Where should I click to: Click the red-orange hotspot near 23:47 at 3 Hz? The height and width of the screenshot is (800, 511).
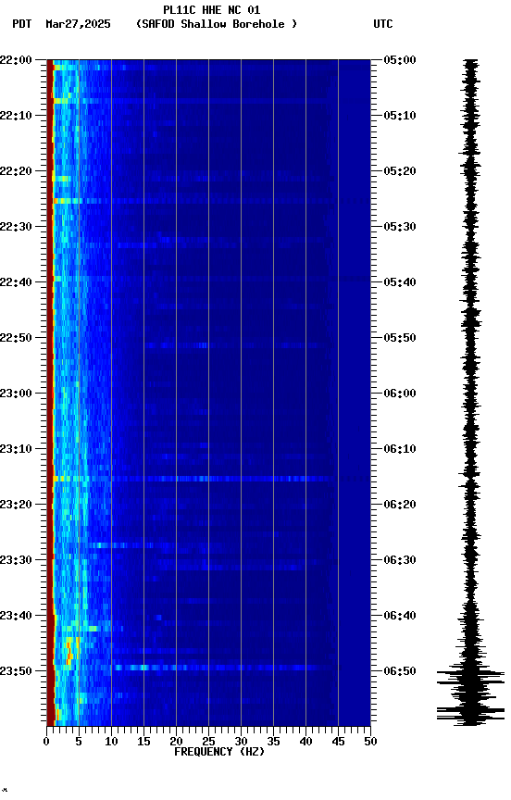pyautogui.click(x=69, y=653)
